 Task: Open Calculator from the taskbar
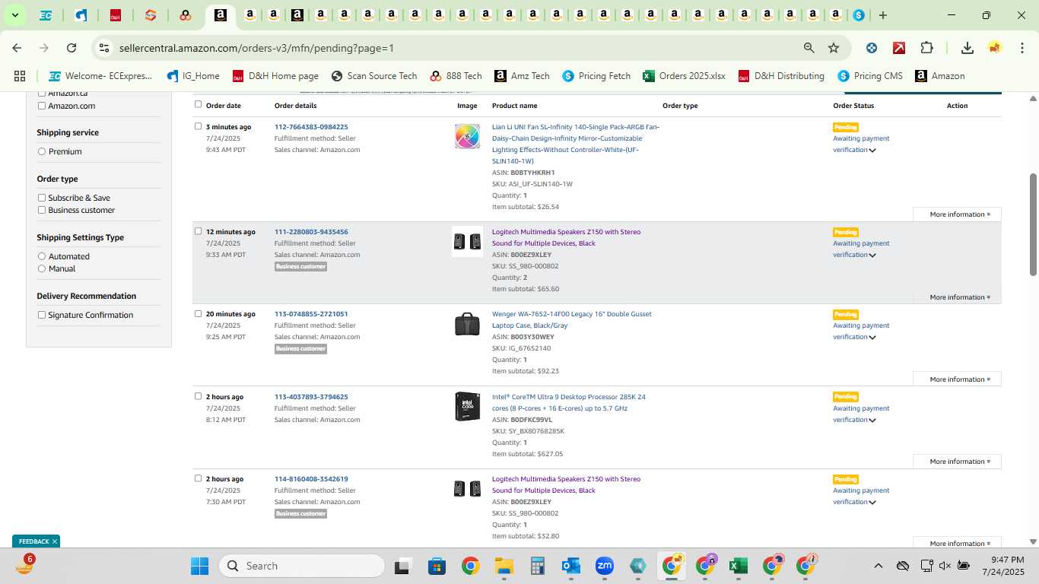coord(537,566)
